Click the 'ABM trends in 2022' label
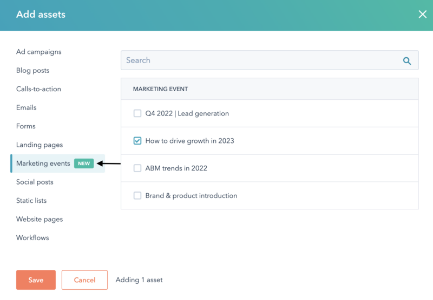 click(176, 168)
